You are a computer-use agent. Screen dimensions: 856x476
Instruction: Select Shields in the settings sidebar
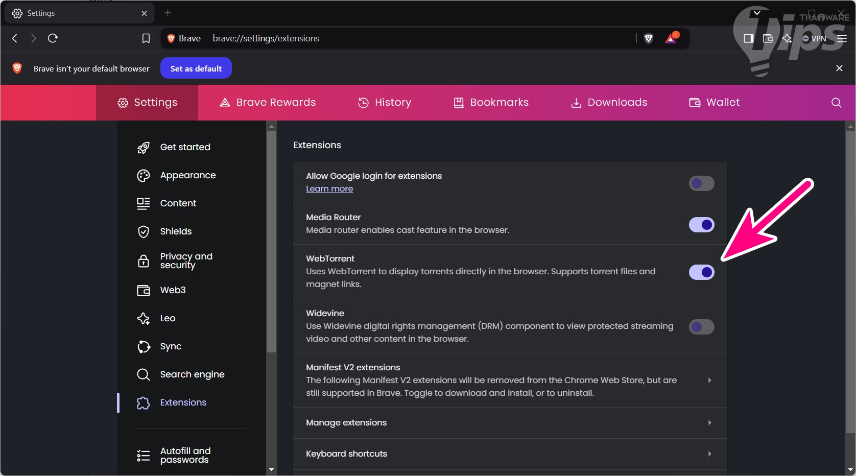tap(176, 231)
